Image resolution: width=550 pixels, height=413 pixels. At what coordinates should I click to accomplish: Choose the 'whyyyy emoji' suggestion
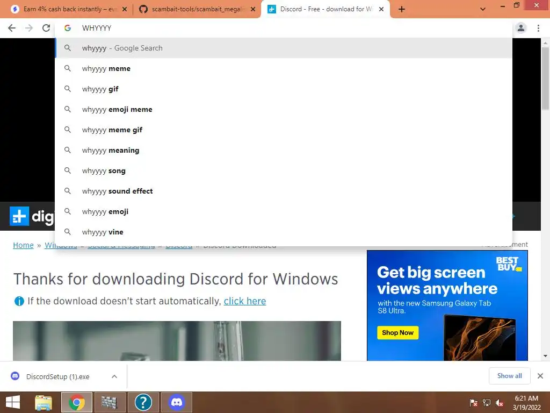[x=284, y=211]
